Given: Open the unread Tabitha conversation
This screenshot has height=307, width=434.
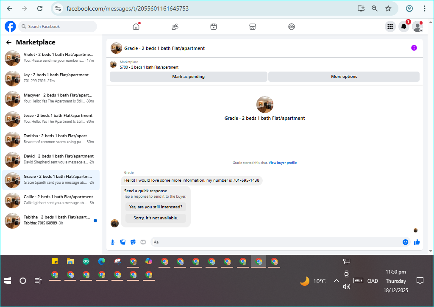Looking at the screenshot, I should (51, 221).
